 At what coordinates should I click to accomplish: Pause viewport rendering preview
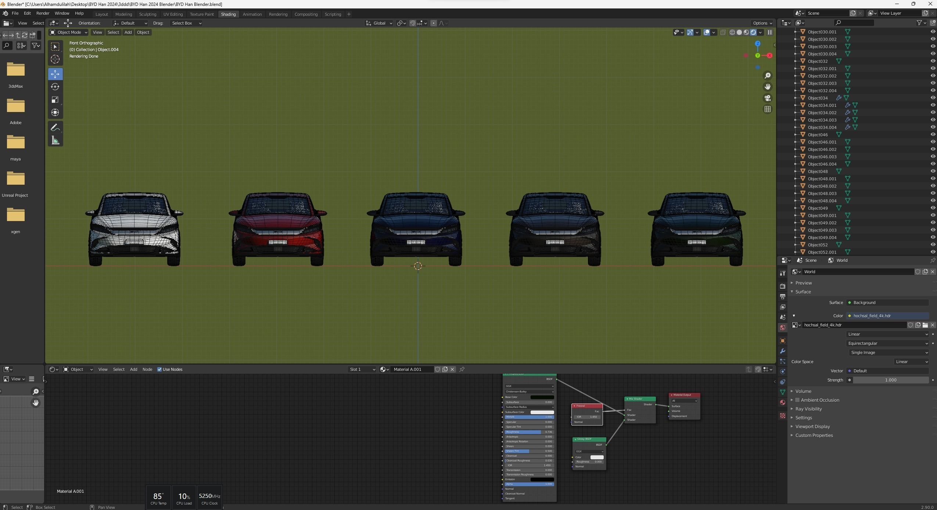click(770, 32)
